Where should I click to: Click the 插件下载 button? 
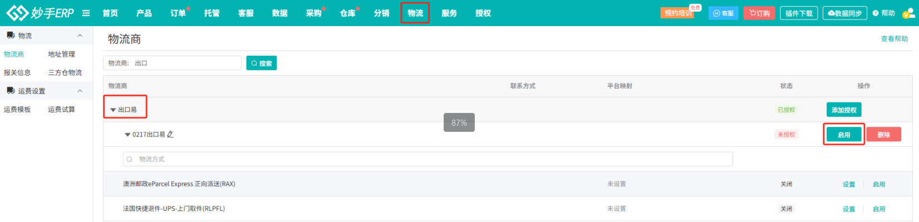click(x=799, y=13)
